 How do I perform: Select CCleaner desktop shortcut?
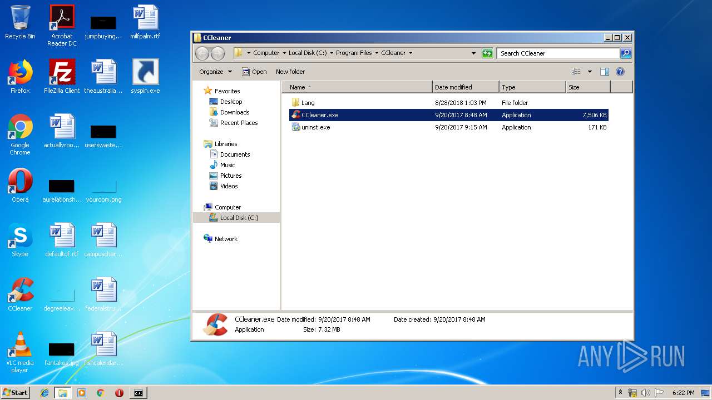[20, 294]
